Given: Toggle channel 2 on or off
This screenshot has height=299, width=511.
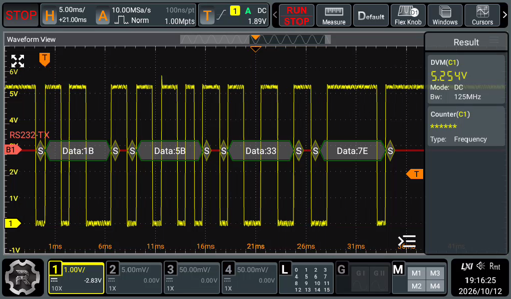Looking at the screenshot, I should tap(113, 270).
